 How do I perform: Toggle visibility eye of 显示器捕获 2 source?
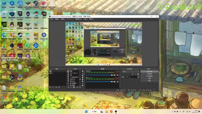tap(80, 83)
